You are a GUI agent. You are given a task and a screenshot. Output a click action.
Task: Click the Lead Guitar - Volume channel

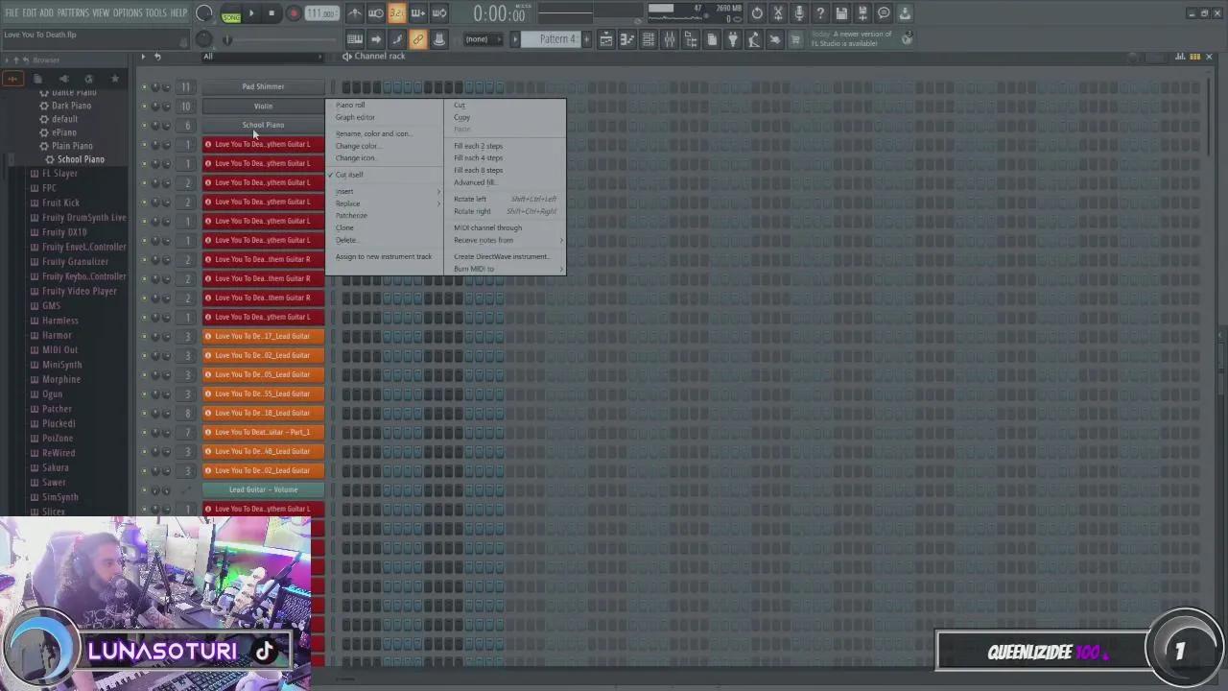263,489
